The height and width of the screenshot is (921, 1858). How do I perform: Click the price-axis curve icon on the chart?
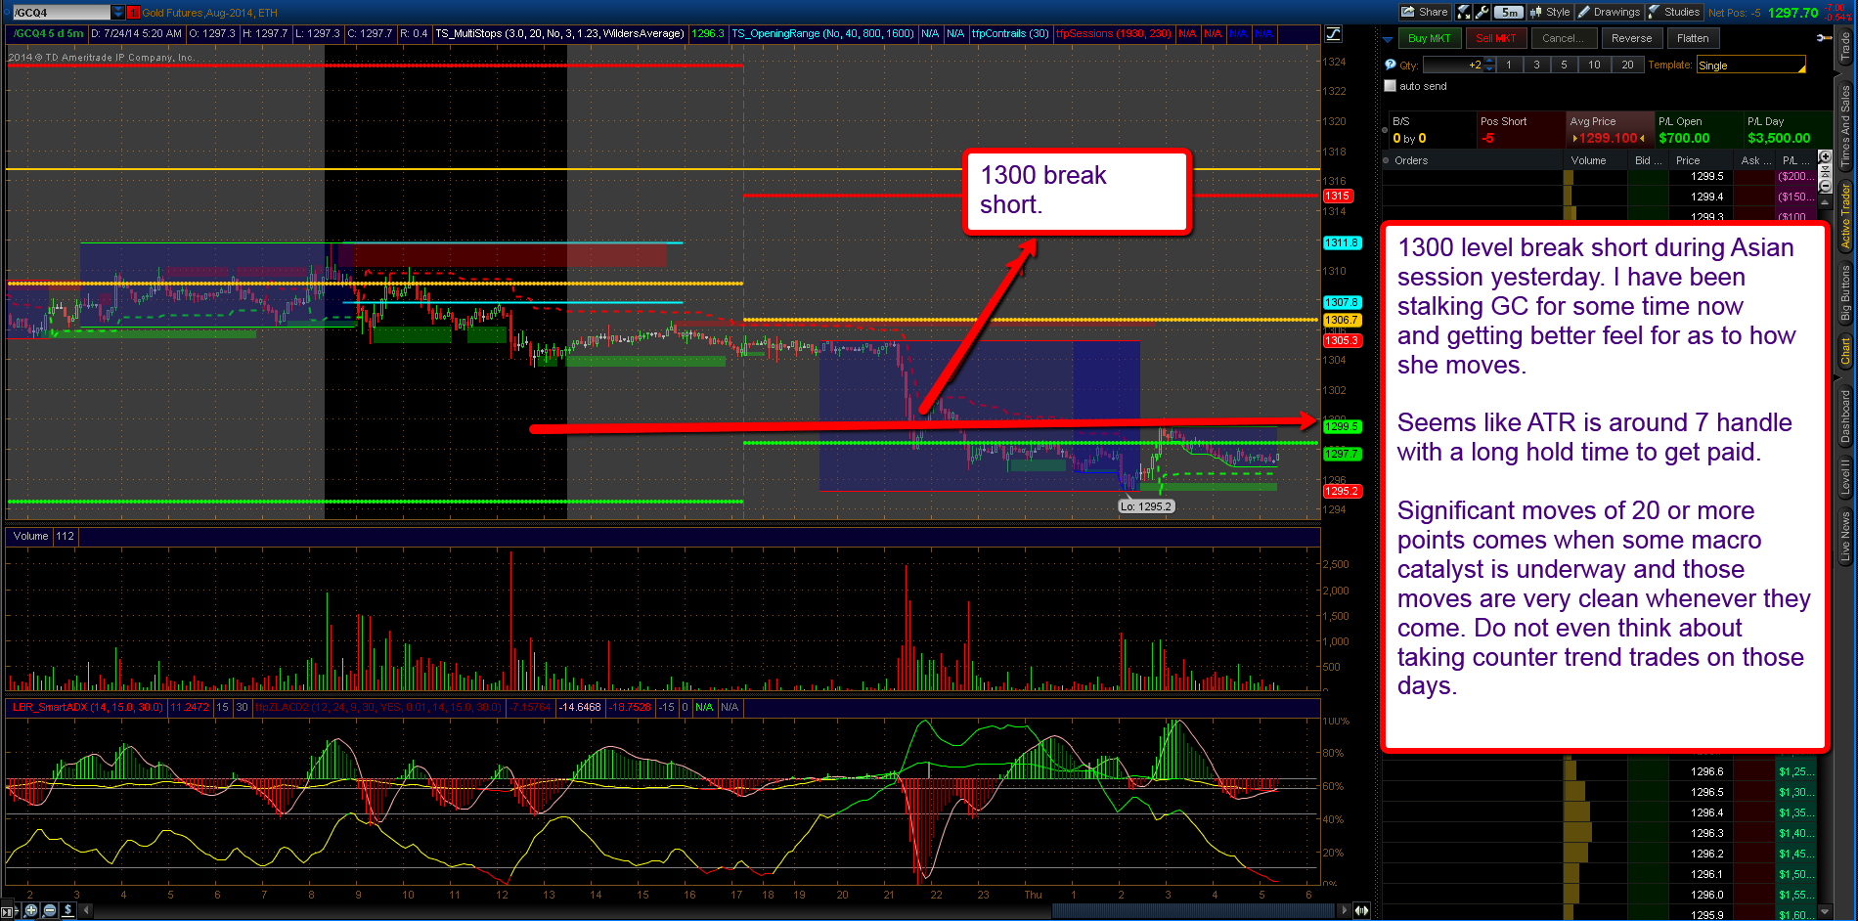[x=1334, y=34]
